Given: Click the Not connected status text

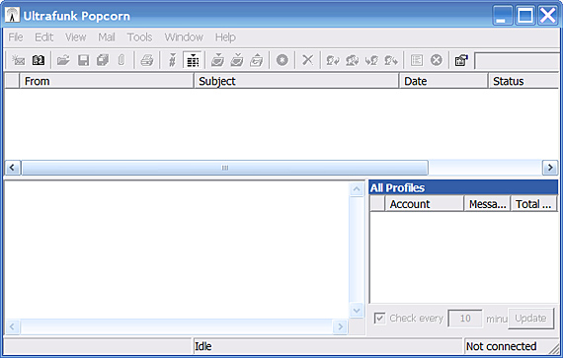Looking at the screenshot, I should (501, 346).
